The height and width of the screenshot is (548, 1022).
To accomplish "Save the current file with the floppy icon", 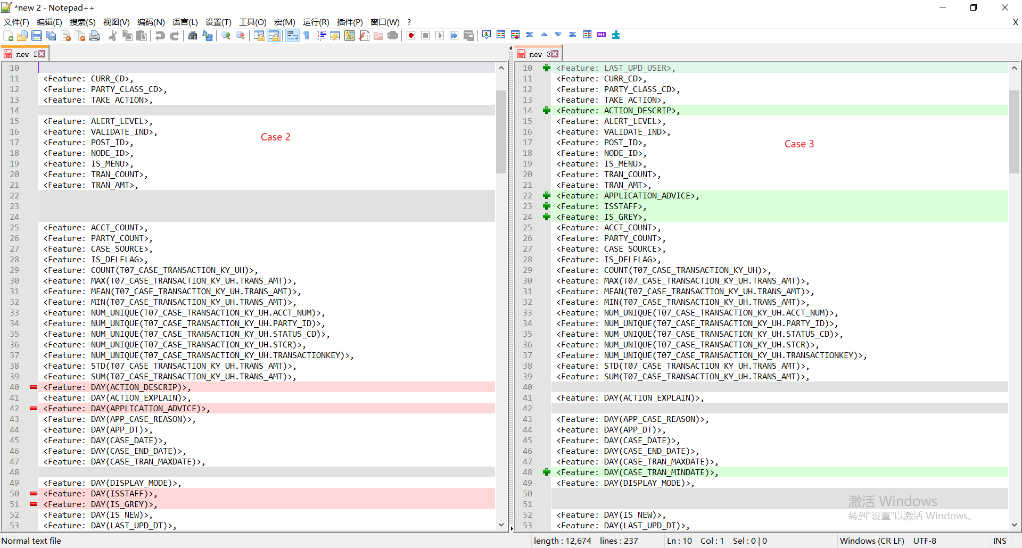I will pos(37,36).
